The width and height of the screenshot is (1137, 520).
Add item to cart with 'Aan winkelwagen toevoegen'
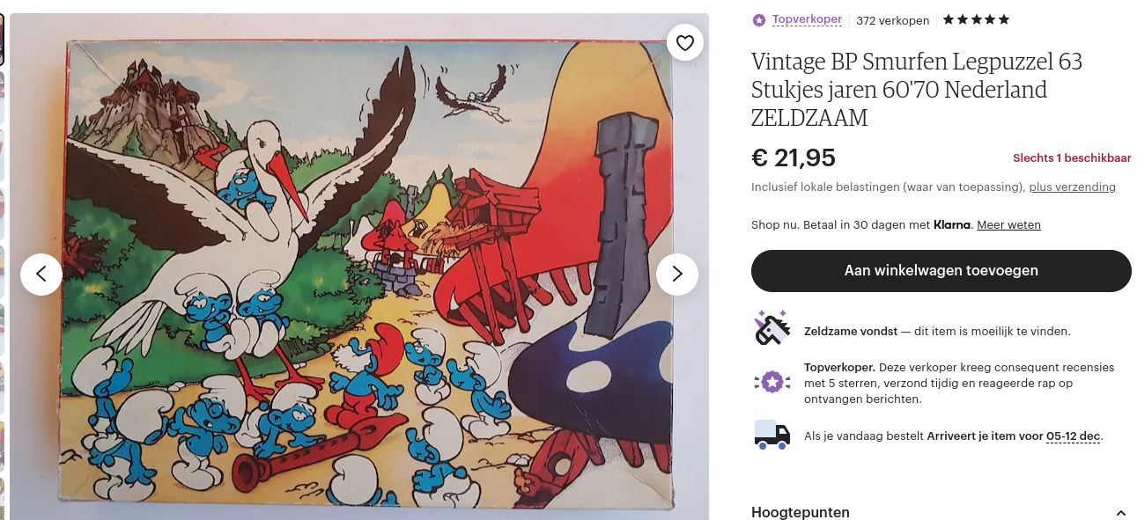941,271
